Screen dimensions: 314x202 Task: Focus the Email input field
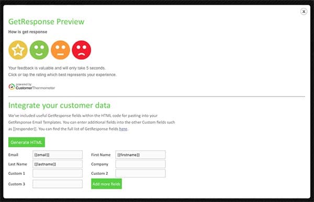[x=58, y=155]
